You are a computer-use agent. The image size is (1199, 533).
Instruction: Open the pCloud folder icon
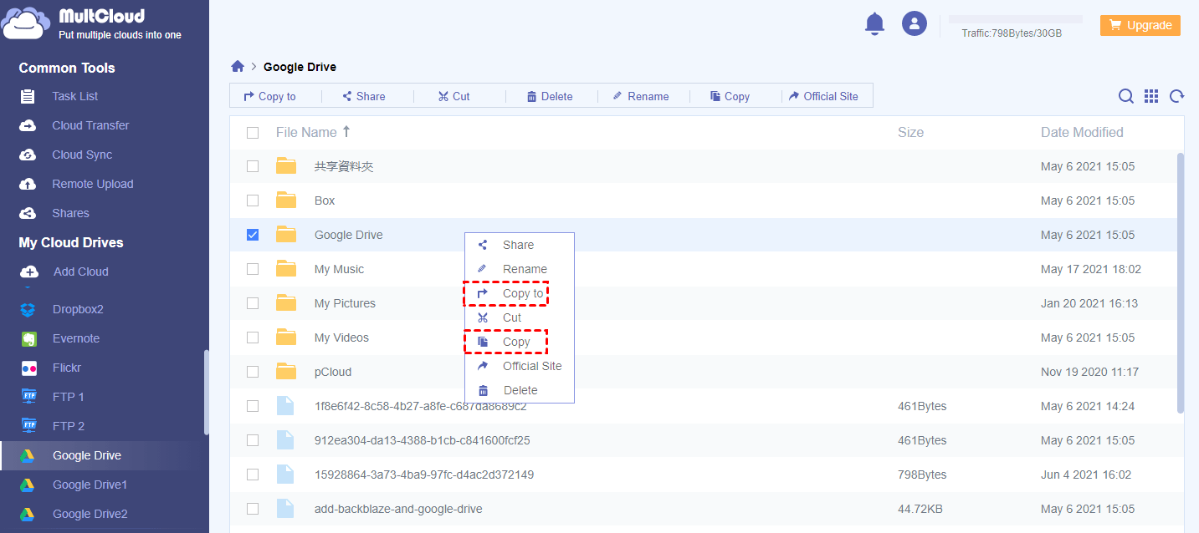coord(286,371)
